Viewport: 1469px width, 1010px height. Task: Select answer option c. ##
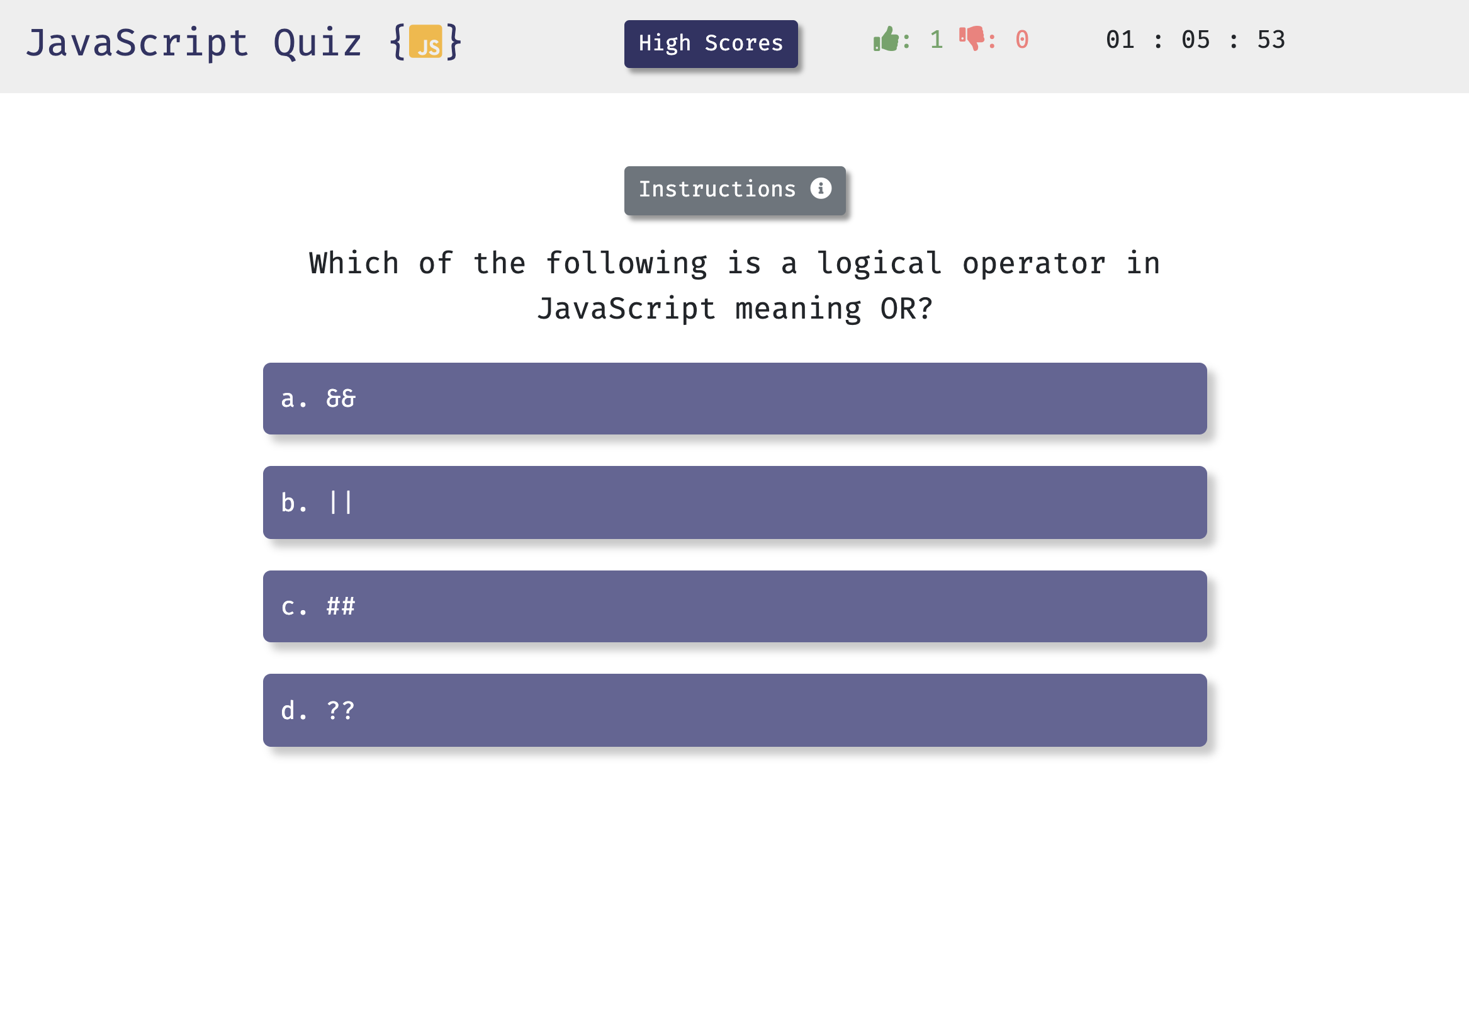tap(734, 606)
